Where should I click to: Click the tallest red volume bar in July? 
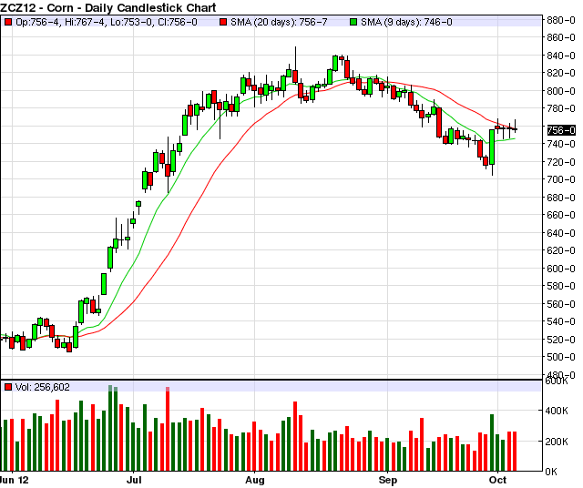tap(168, 429)
